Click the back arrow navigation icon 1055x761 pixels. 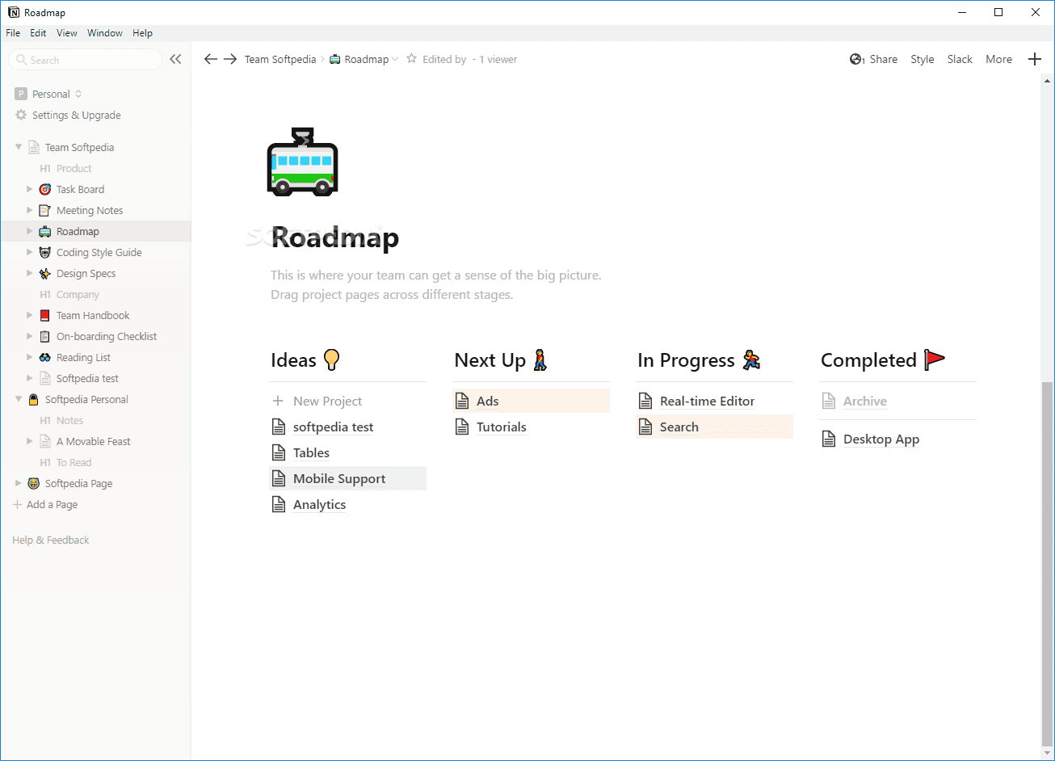[x=211, y=59]
